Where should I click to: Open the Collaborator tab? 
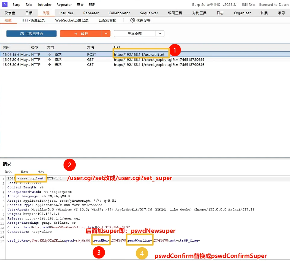click(119, 13)
